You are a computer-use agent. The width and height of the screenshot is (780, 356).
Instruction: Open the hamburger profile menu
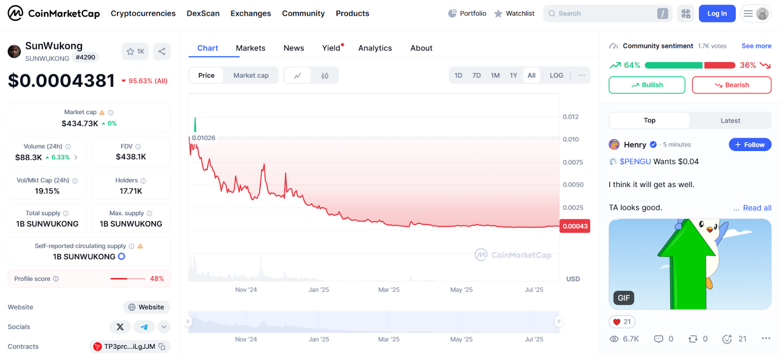click(x=755, y=14)
